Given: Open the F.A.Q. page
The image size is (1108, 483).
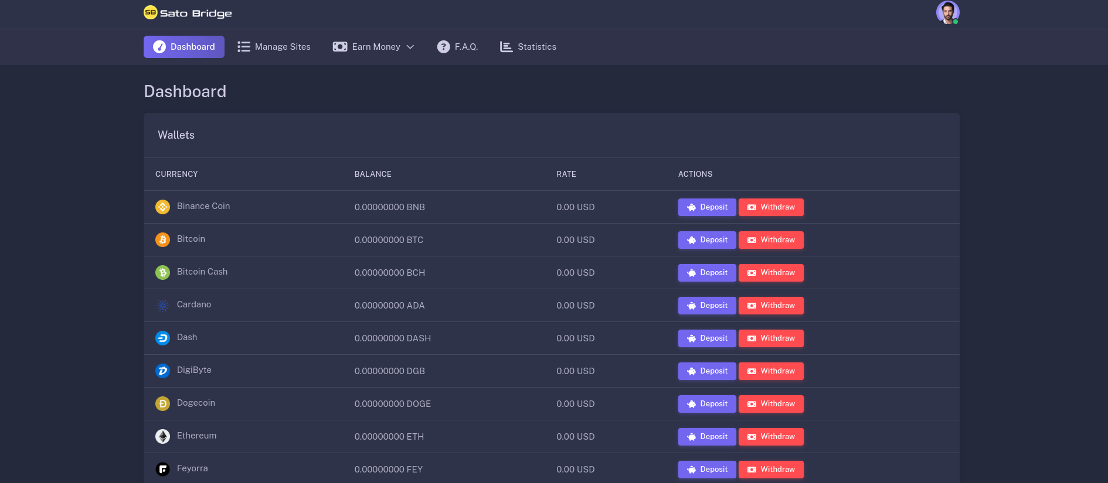Looking at the screenshot, I should pos(458,47).
